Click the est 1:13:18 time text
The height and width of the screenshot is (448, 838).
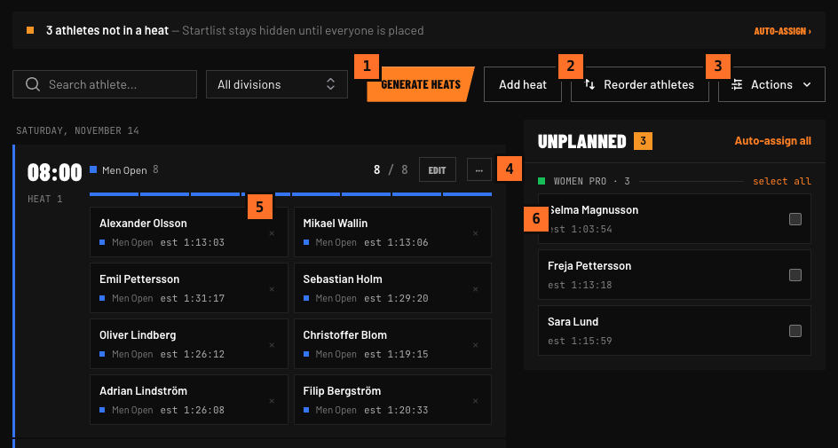[x=580, y=285]
